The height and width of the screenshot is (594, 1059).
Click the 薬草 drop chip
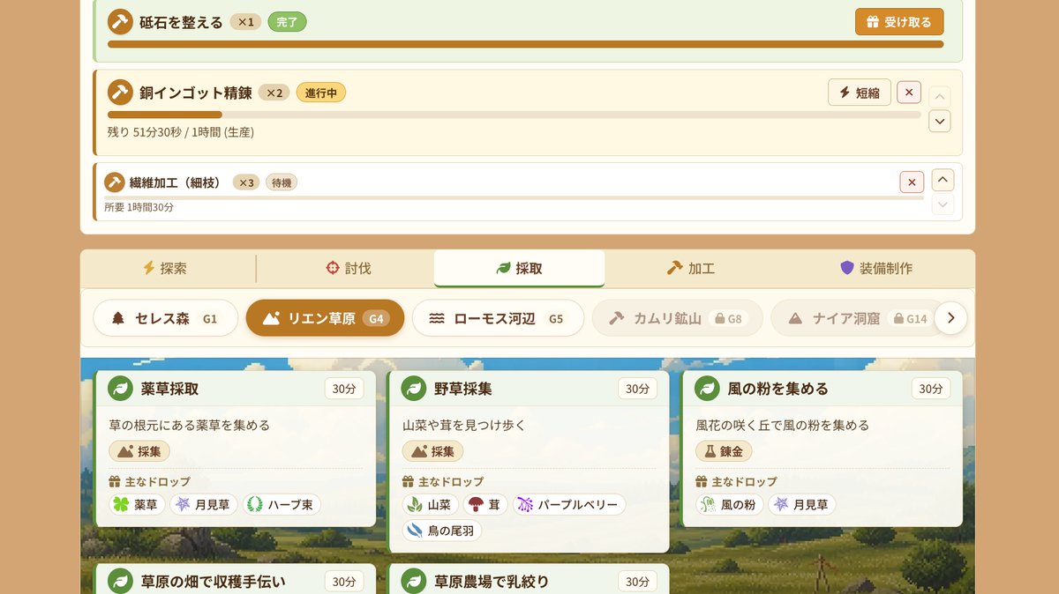coord(137,505)
